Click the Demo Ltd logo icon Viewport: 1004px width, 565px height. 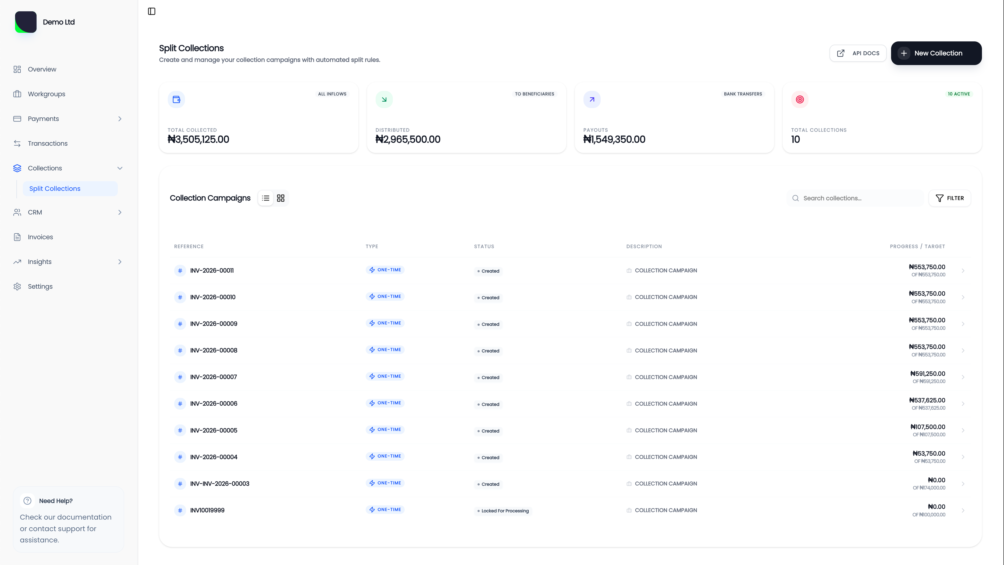pyautogui.click(x=26, y=22)
